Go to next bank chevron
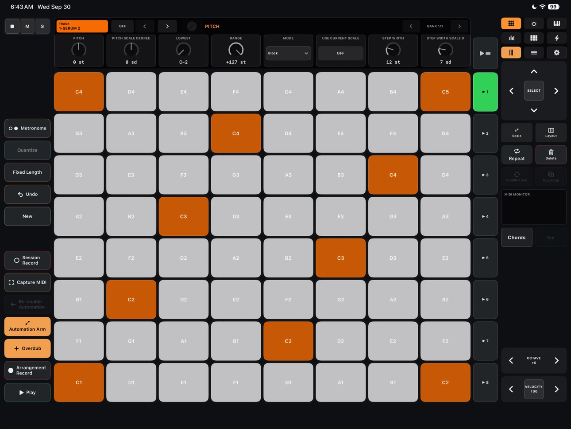This screenshot has width=571, height=429. click(x=459, y=26)
